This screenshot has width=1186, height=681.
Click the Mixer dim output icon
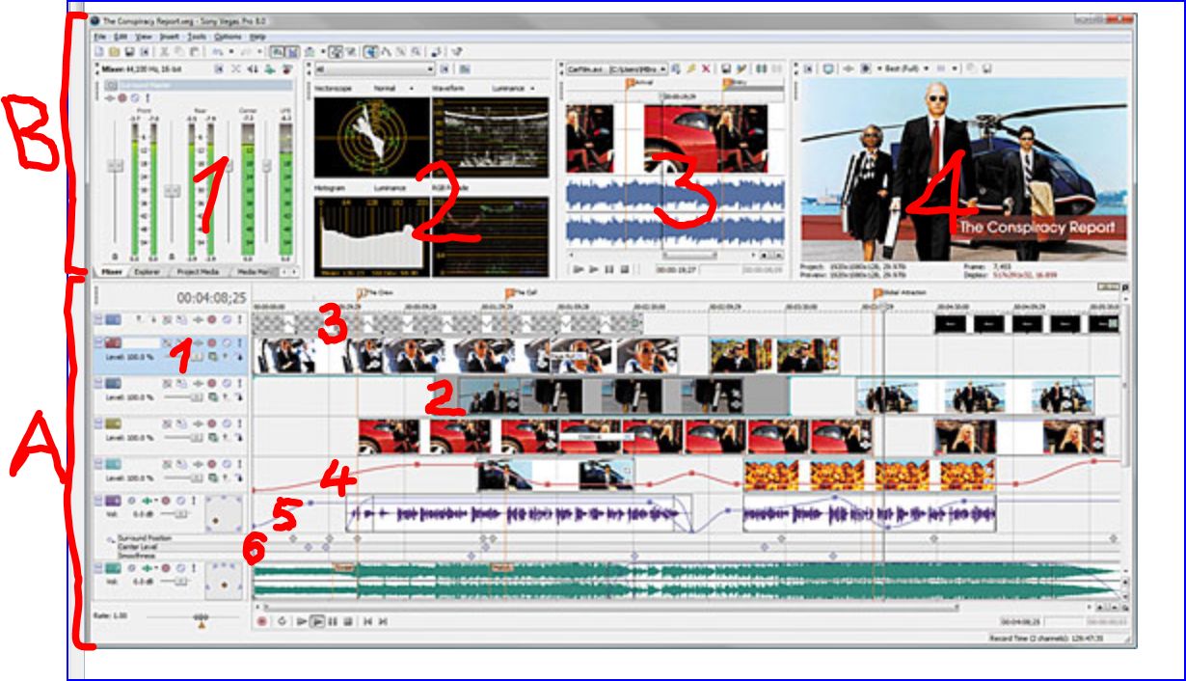(253, 69)
